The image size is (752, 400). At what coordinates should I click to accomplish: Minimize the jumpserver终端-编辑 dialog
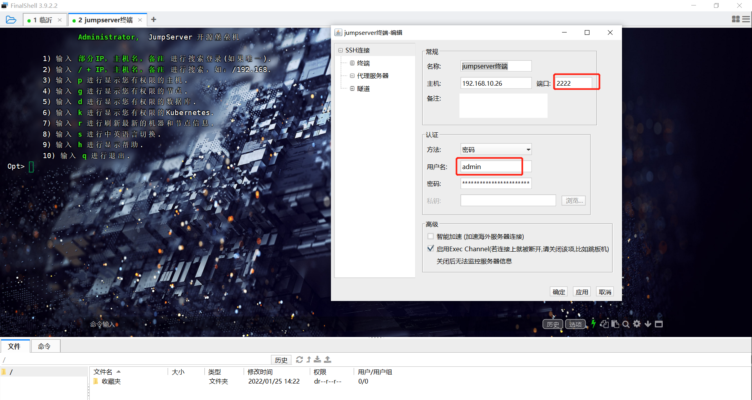tap(564, 32)
